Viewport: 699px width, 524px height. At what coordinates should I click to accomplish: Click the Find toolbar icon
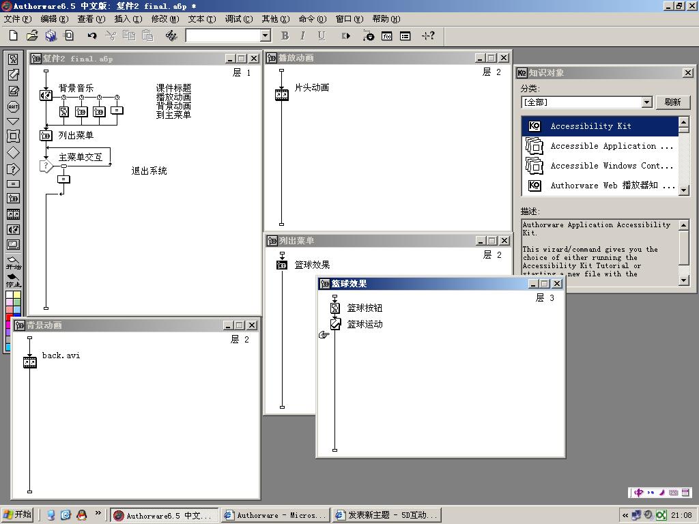[171, 35]
